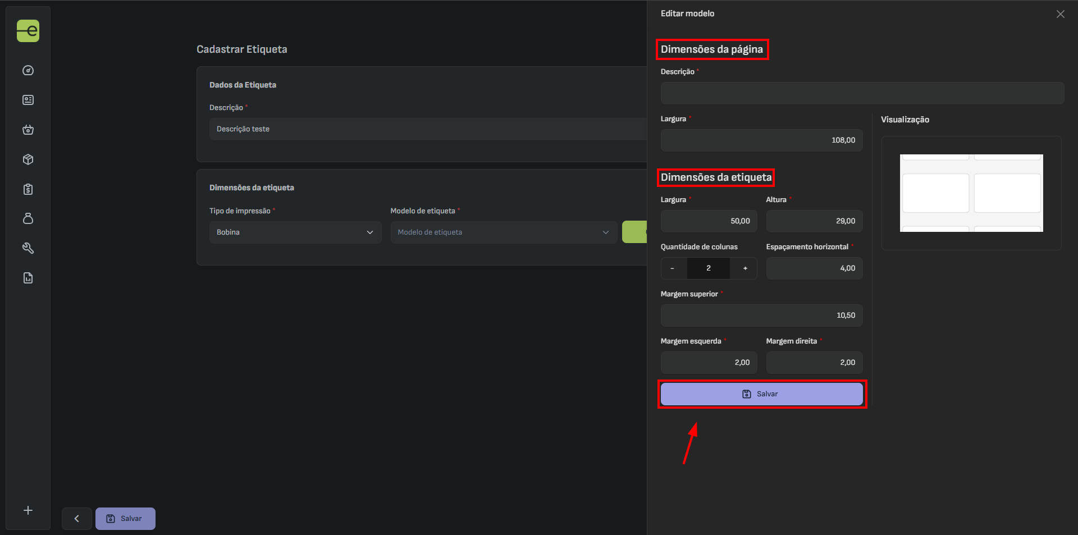Save the label with bottom-left Salvar button

click(125, 519)
